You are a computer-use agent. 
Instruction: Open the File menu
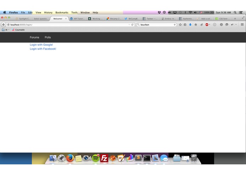[x=23, y=12]
